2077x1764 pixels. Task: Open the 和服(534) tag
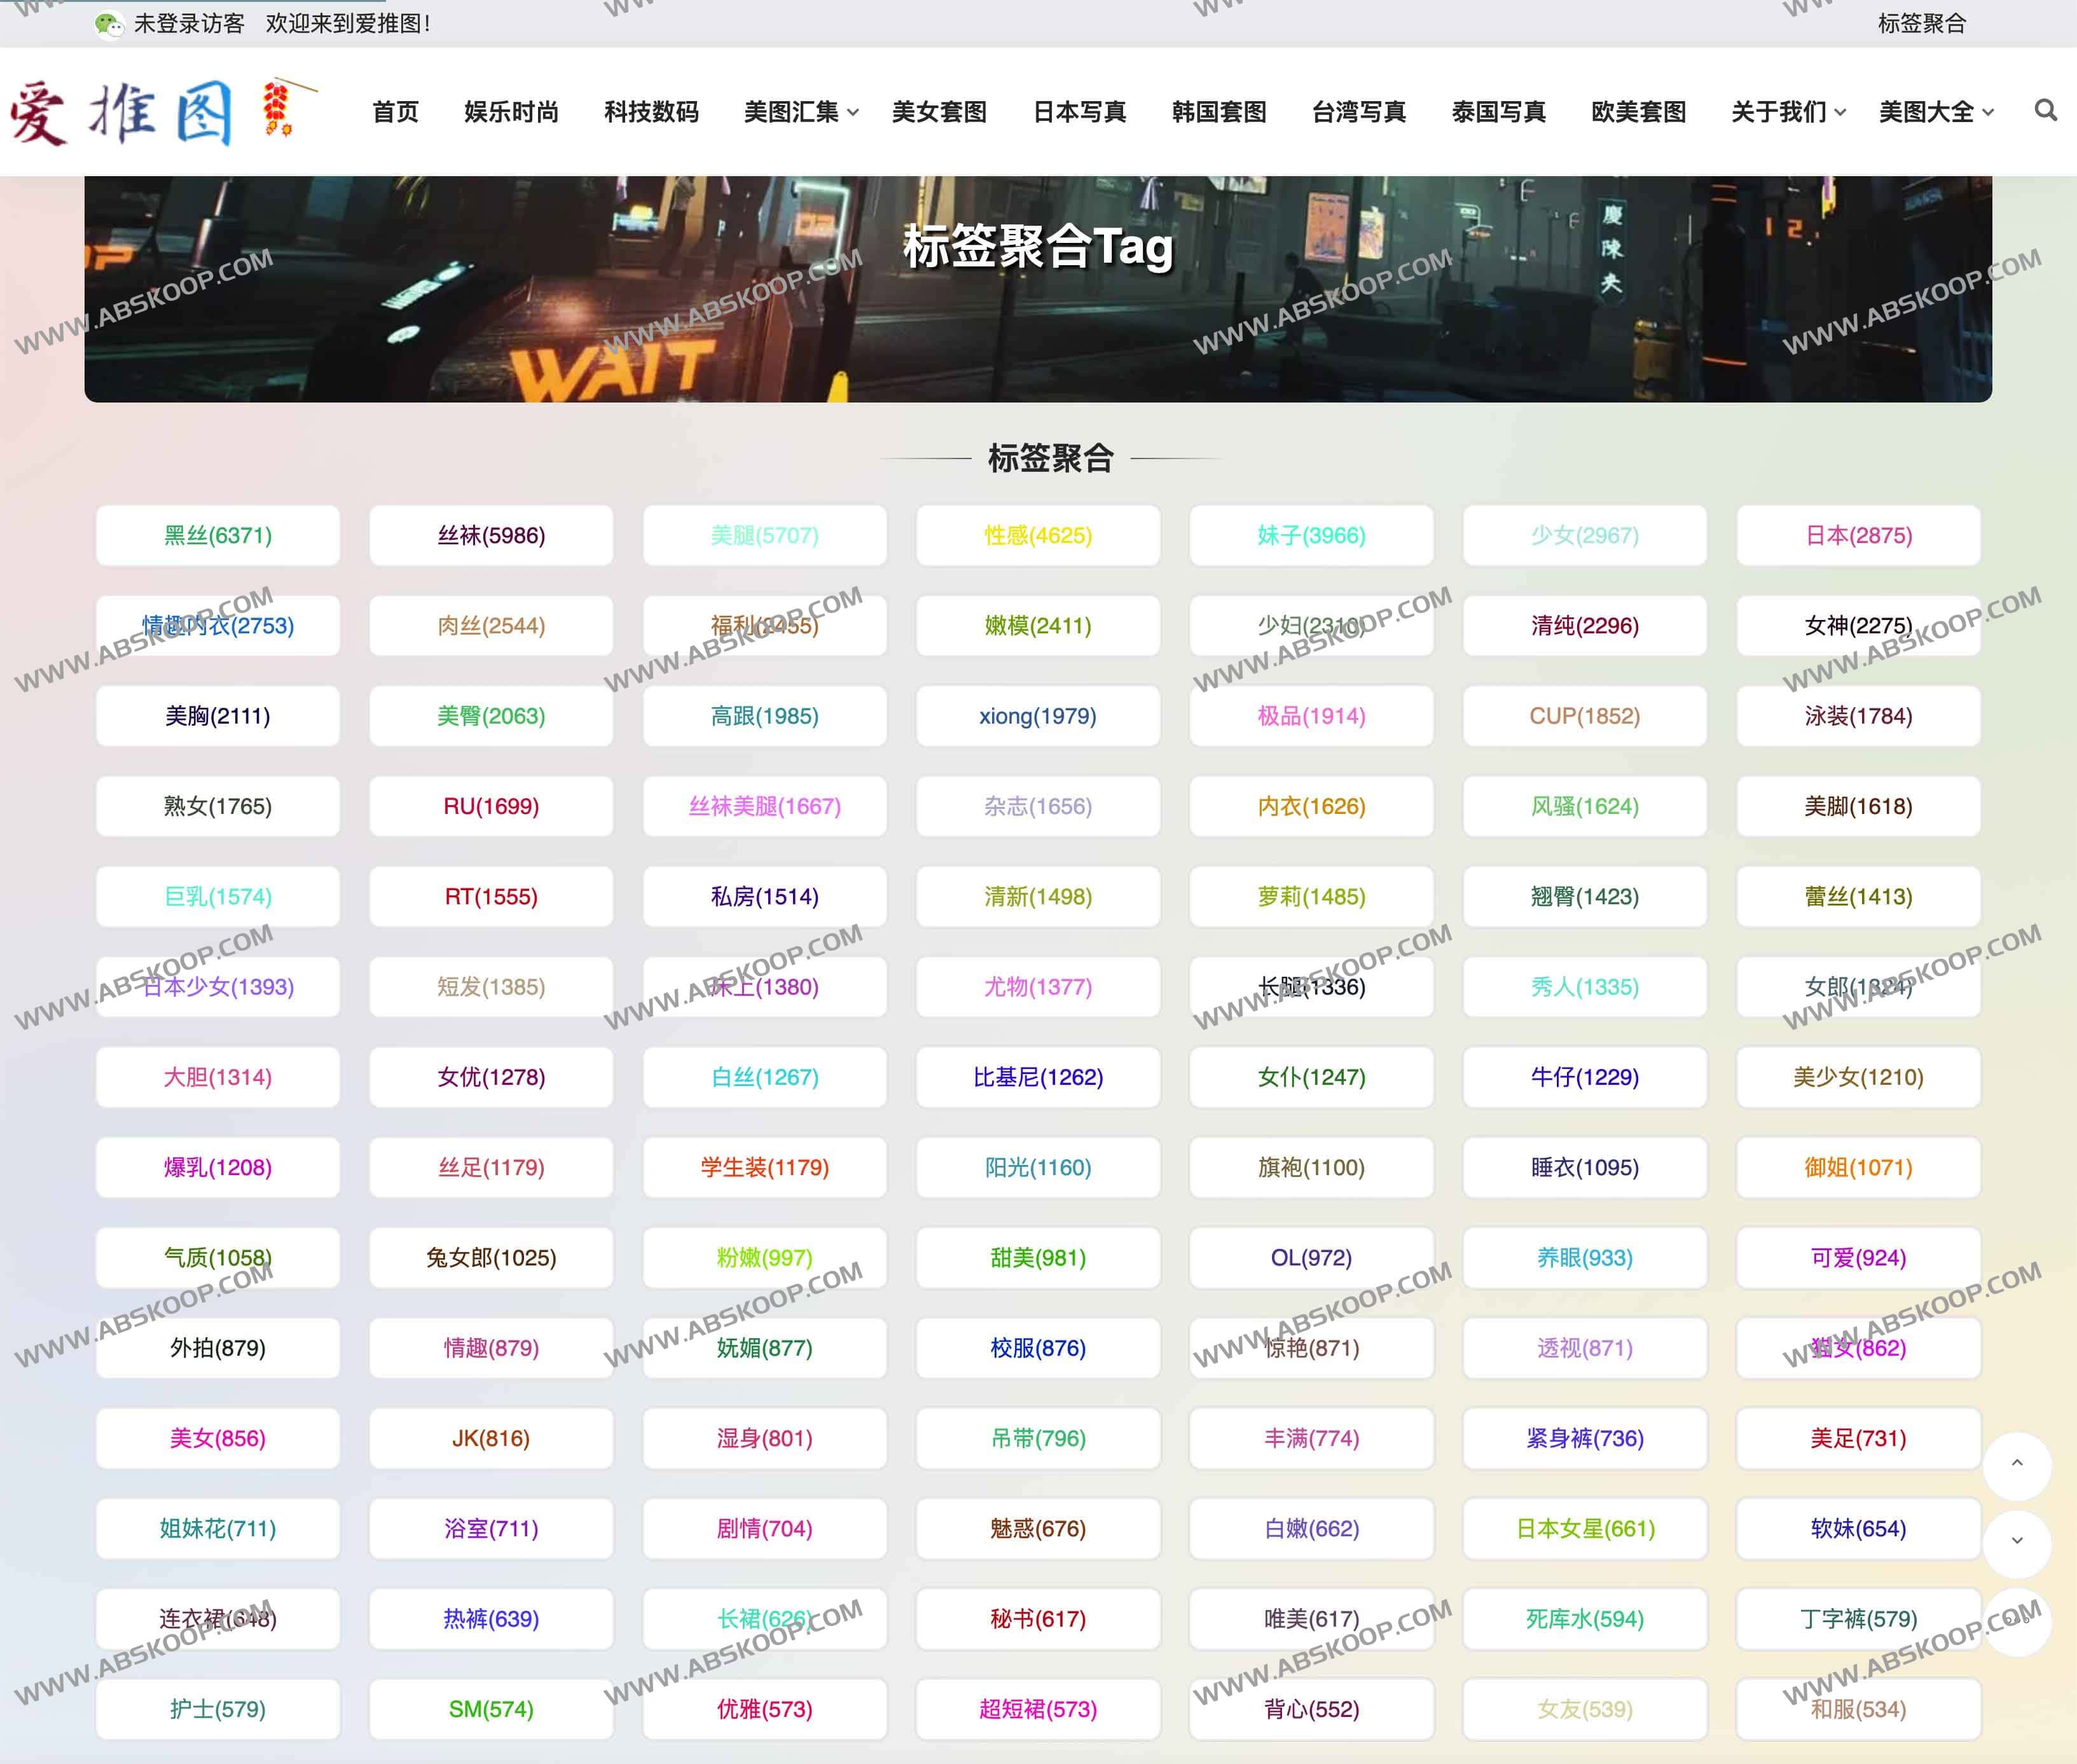pos(1858,1709)
